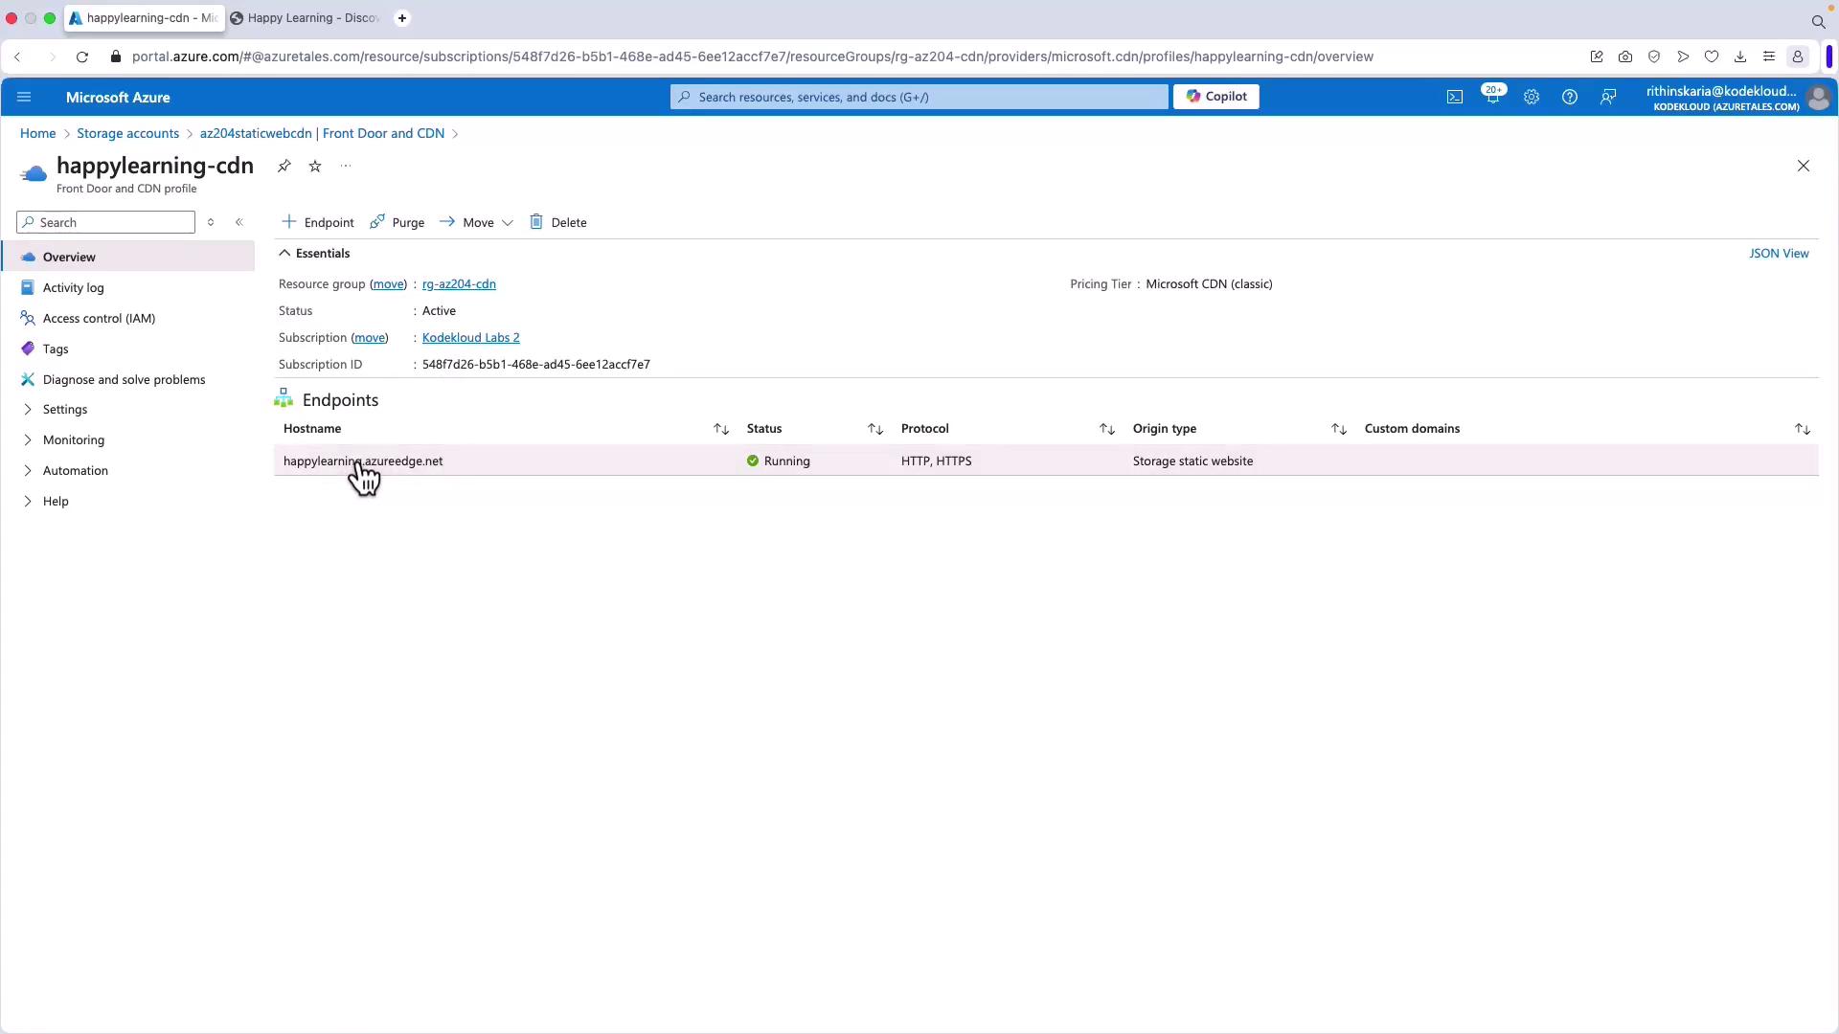
Task: Click the help question mark icon
Action: (x=1569, y=97)
